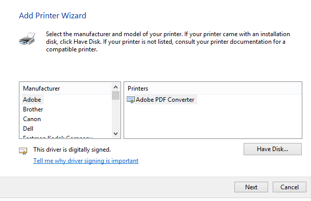Select Brother in the Manufacturer list

point(33,109)
